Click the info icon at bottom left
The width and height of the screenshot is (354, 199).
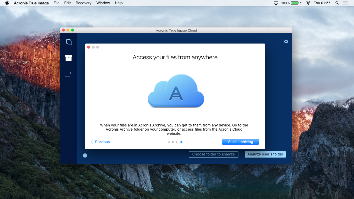coord(85,155)
